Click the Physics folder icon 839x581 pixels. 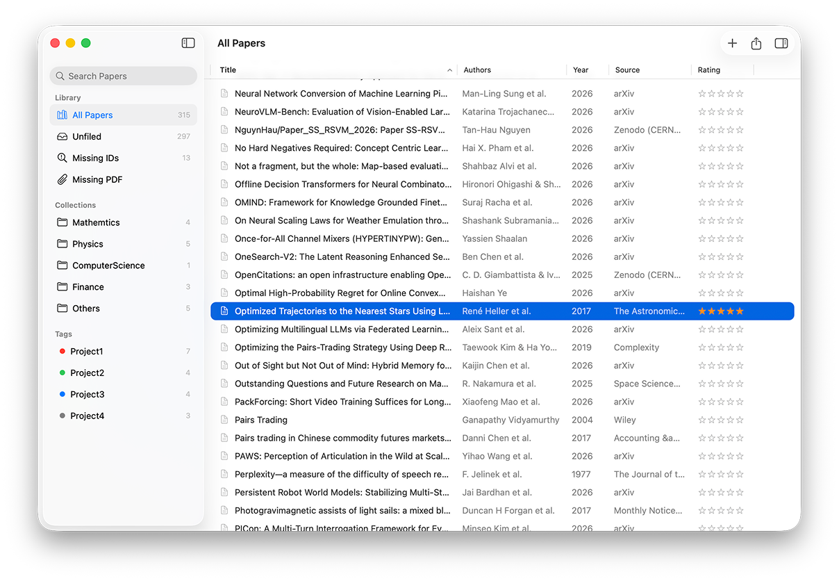tap(62, 245)
